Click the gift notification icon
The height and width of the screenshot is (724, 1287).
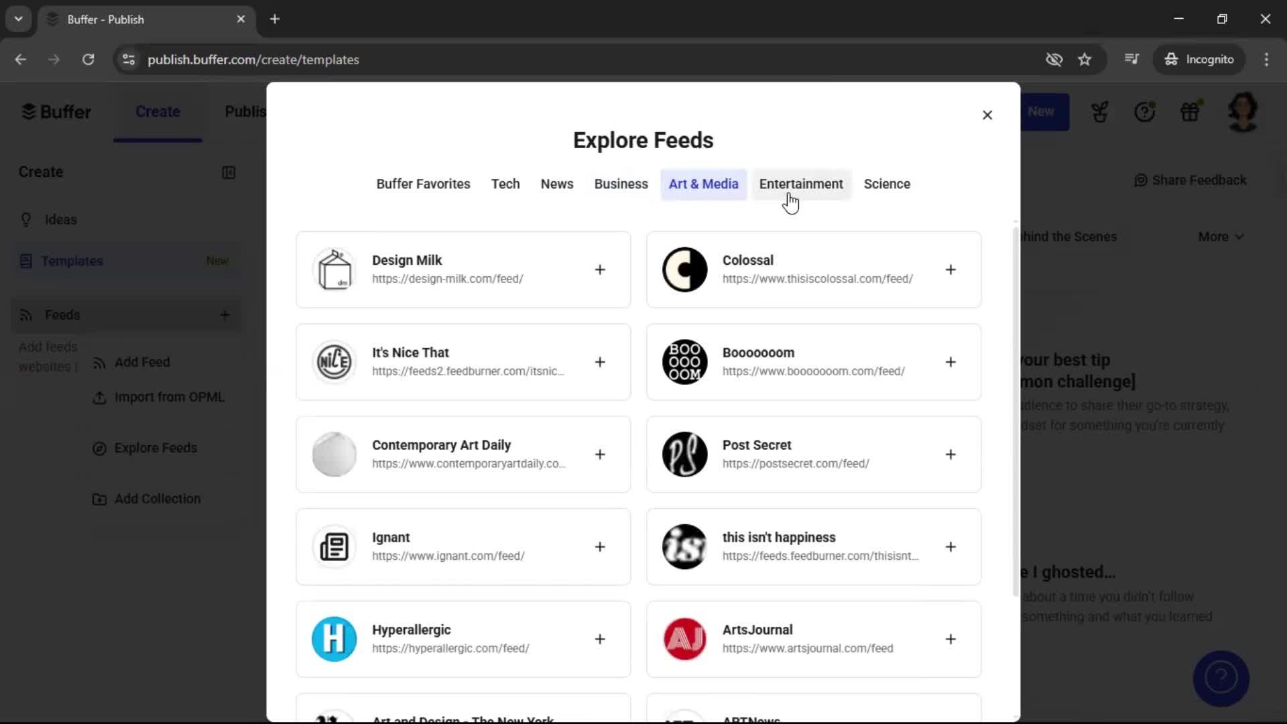pyautogui.click(x=1191, y=111)
